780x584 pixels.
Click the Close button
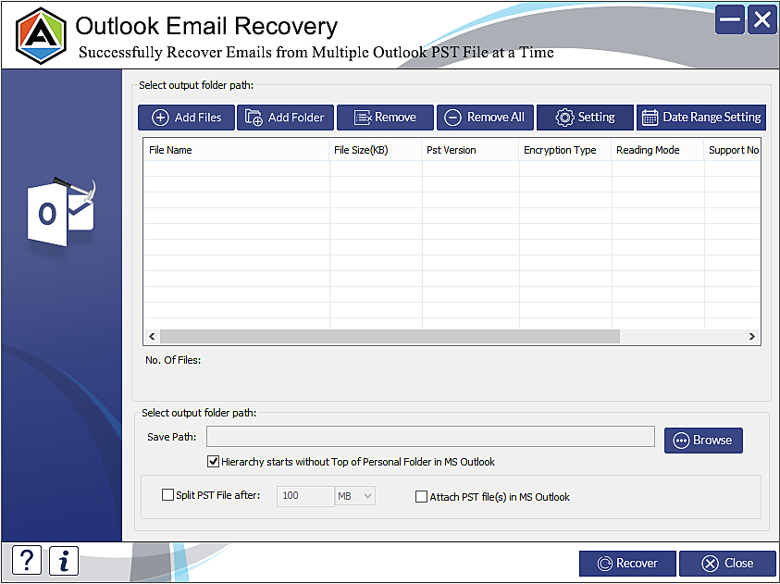point(728,563)
